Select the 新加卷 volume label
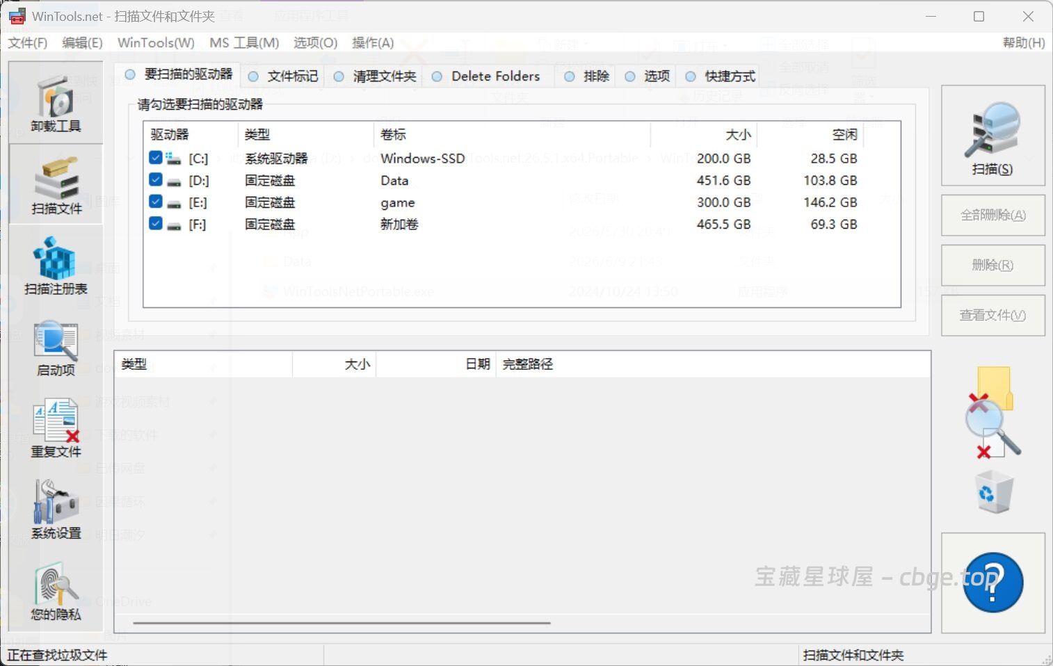 coord(399,225)
